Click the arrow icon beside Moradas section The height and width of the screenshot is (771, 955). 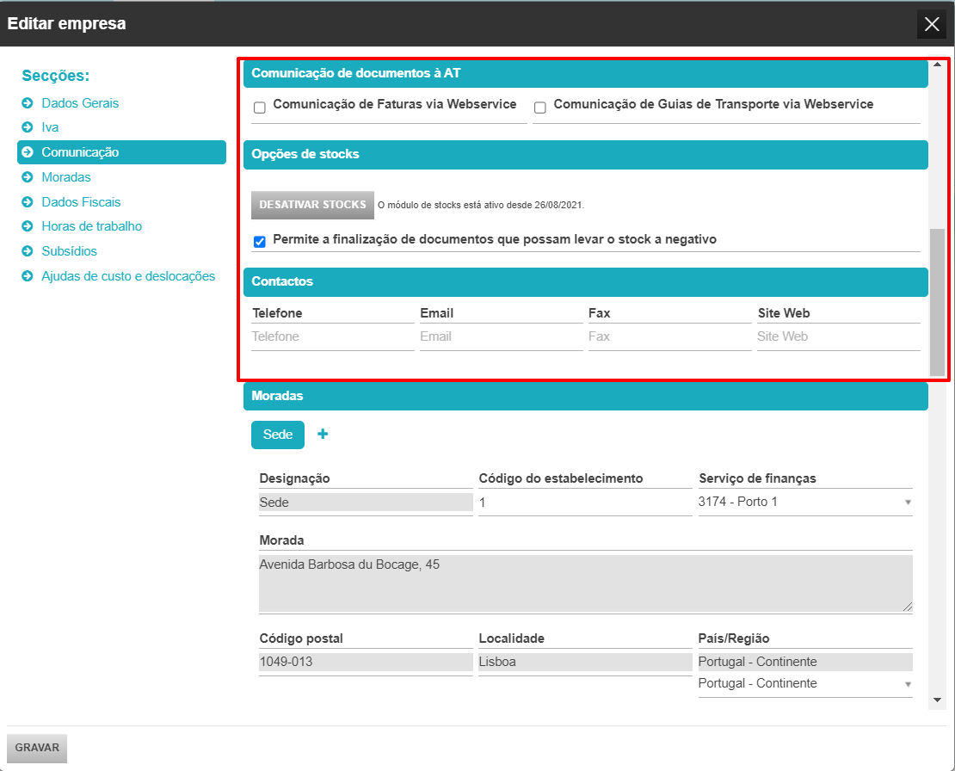(x=28, y=177)
